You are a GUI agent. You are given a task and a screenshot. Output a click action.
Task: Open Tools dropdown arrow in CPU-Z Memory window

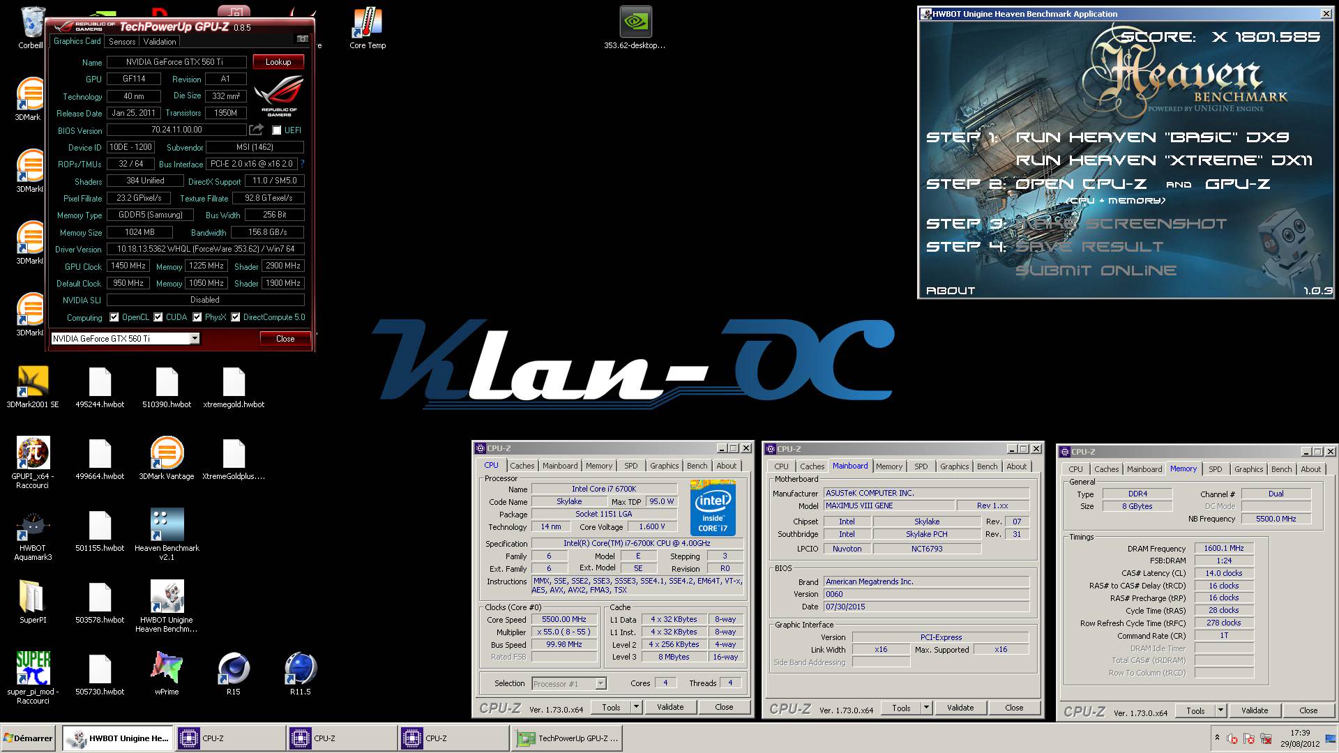[1220, 710]
